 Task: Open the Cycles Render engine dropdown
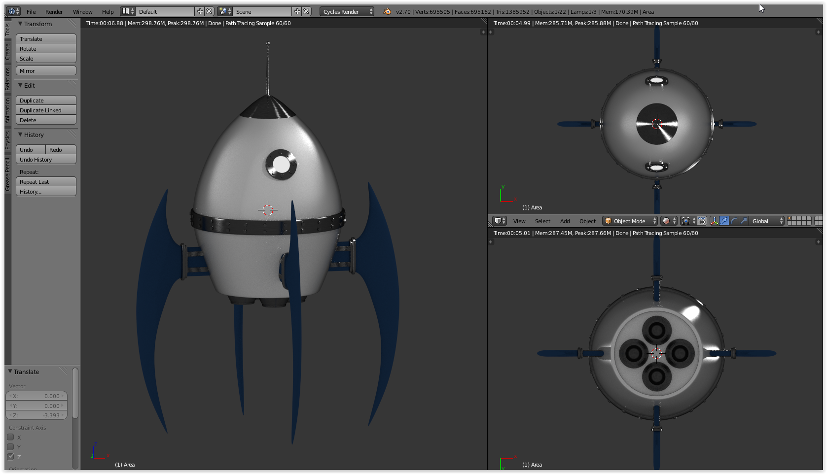tap(347, 11)
